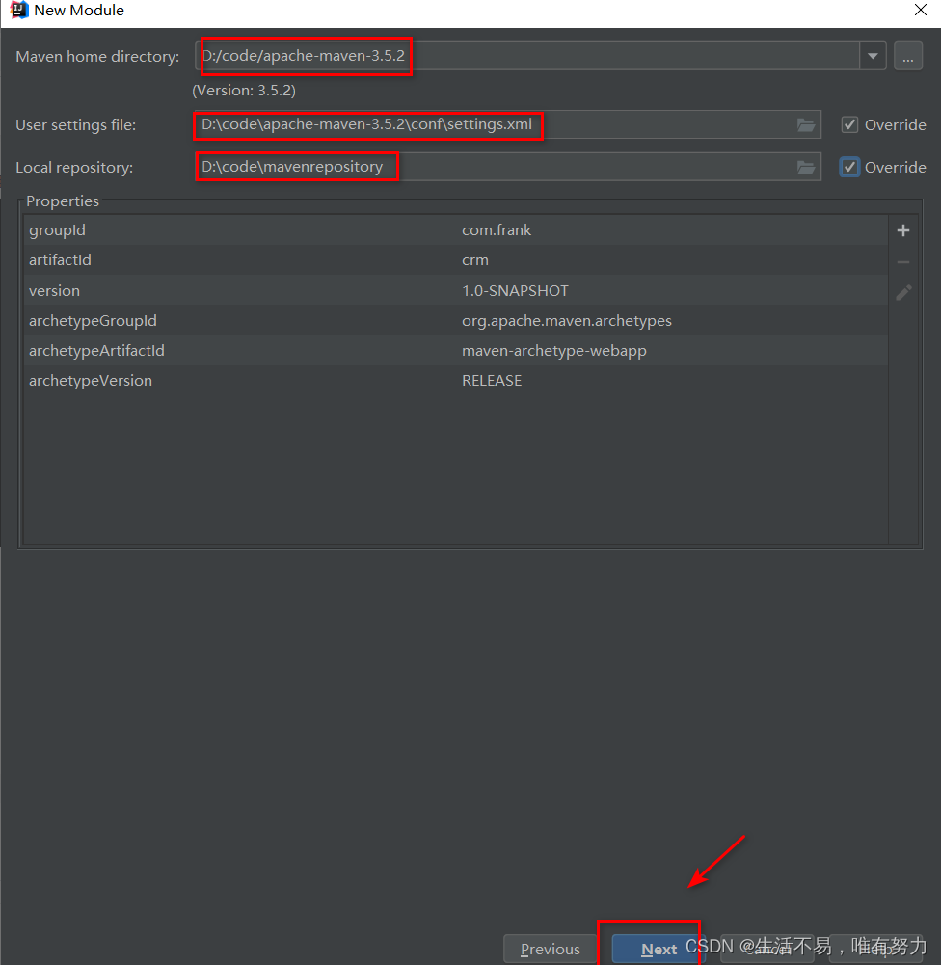This screenshot has width=941, height=965.
Task: Click the folder icon next to local repository
Action: pos(806,167)
